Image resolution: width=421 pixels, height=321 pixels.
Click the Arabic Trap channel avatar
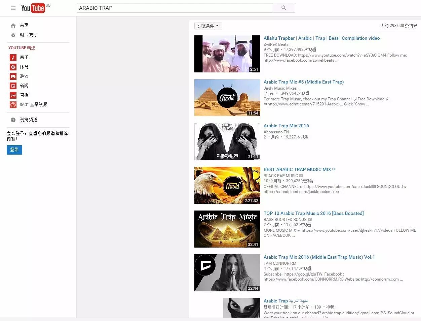coord(242,308)
